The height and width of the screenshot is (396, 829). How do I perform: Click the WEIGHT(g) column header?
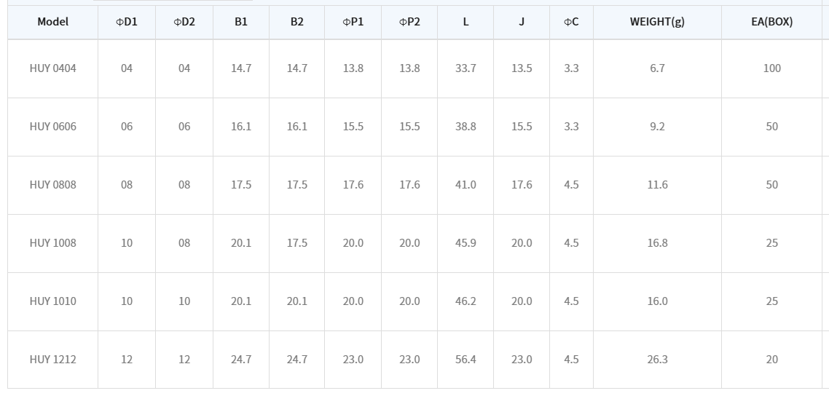tap(657, 22)
